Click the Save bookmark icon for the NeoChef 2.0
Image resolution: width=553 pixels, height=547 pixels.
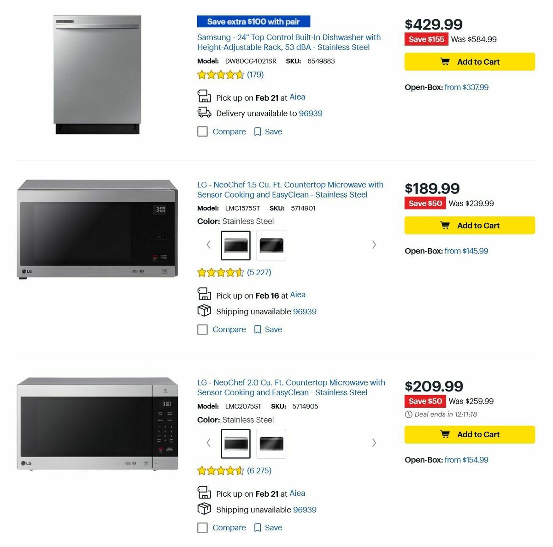tap(258, 527)
